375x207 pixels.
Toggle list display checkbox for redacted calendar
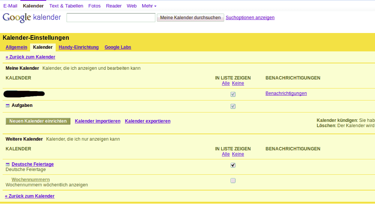tap(233, 94)
